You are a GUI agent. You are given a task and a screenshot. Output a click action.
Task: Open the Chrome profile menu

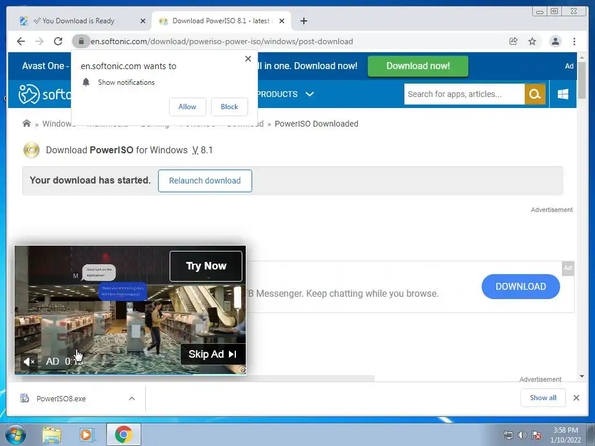coord(555,41)
